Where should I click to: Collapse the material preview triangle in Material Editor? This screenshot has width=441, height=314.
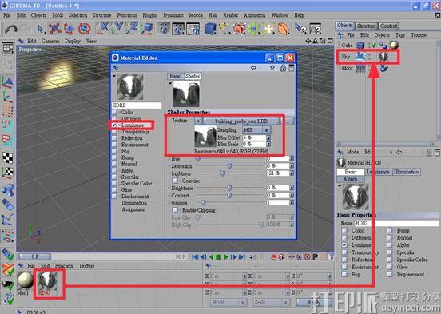114,76
